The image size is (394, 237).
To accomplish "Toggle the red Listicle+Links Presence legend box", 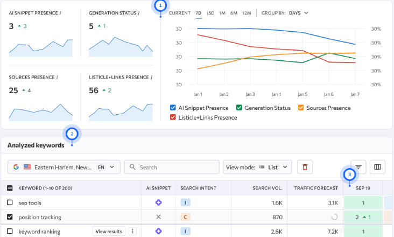I will pyautogui.click(x=173, y=117).
